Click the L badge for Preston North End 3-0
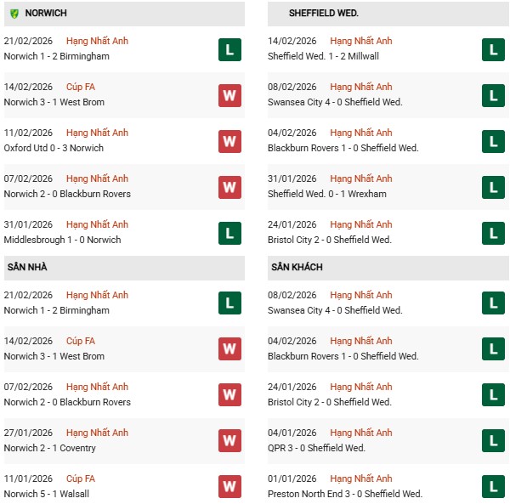510x504 pixels. [493, 487]
